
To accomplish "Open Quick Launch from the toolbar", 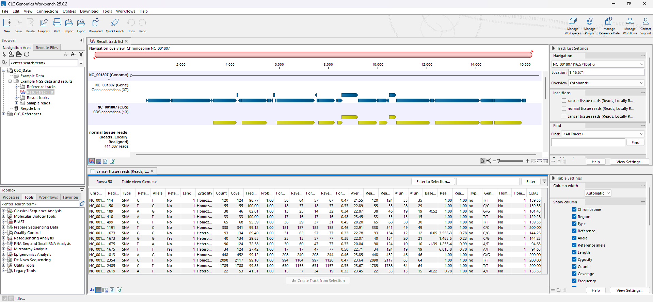I will [114, 23].
